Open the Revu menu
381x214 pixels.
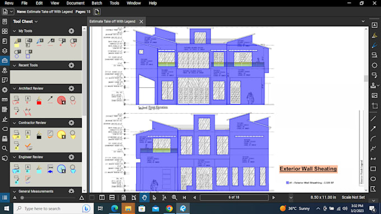point(9,3)
